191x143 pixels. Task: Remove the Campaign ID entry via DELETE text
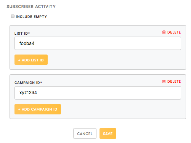pos(174,82)
